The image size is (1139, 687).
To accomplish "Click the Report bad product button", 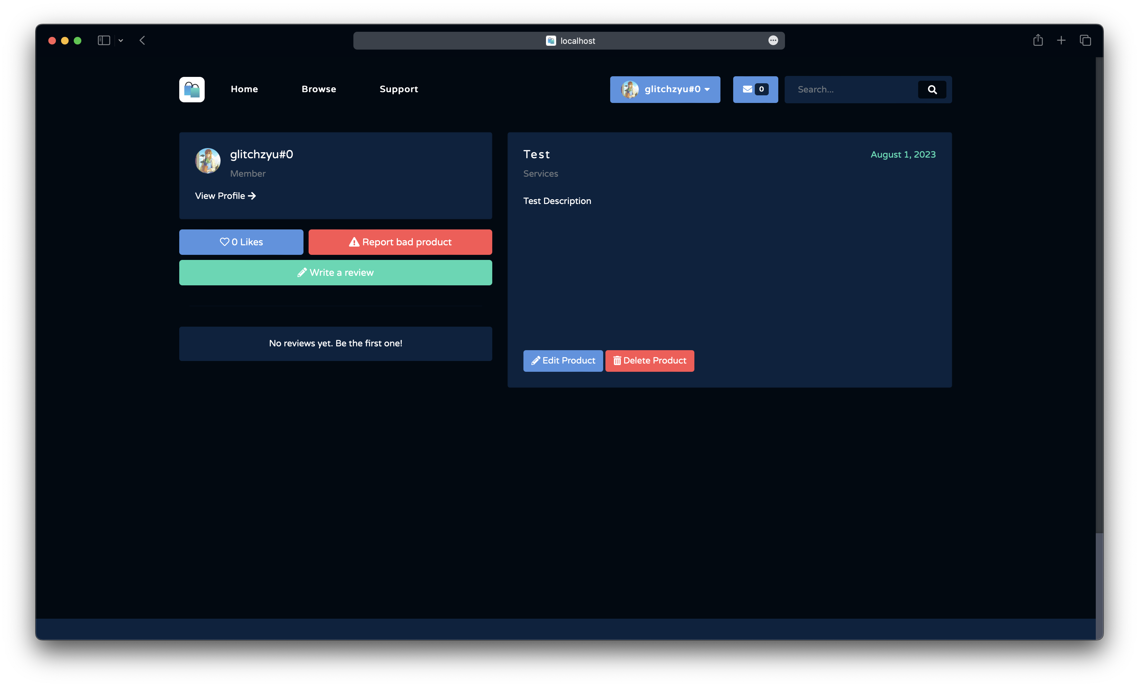I will pos(400,241).
